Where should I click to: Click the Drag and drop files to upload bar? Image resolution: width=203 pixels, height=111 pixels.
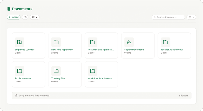point(101,96)
